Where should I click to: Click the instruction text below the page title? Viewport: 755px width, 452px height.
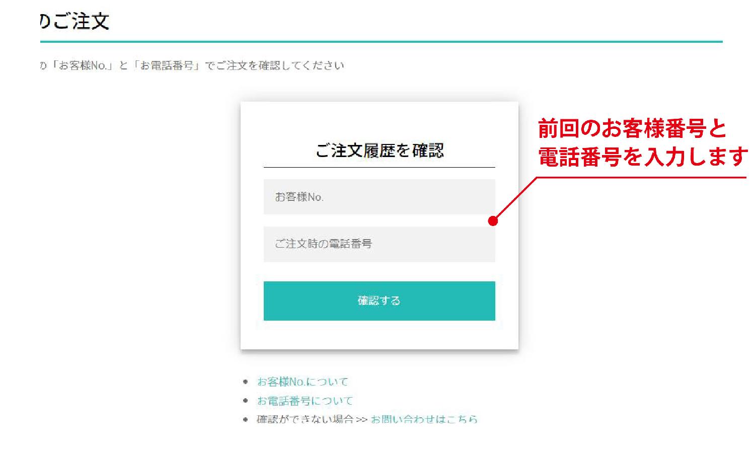point(192,65)
